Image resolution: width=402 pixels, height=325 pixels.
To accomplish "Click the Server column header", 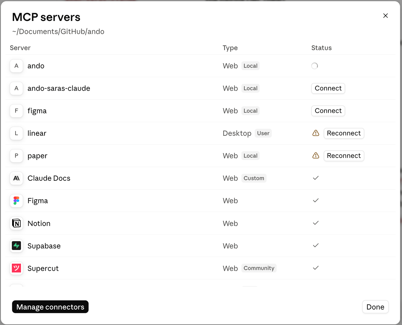I will click(20, 48).
